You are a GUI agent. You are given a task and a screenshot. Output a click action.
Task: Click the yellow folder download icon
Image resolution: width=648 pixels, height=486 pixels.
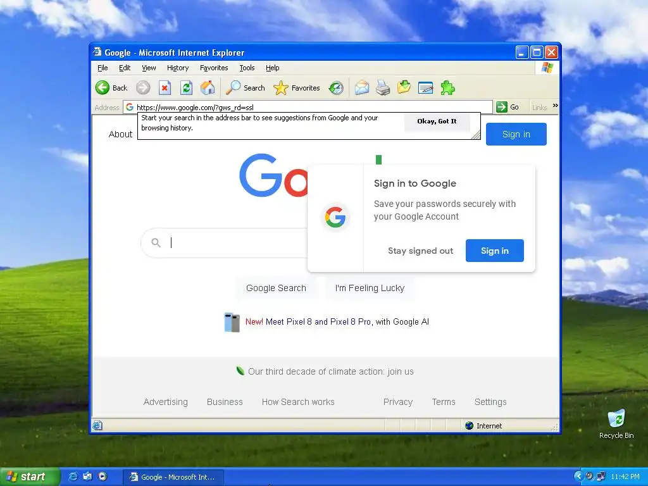click(x=404, y=87)
